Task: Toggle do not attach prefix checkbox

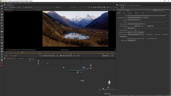Action: click(x=146, y=38)
